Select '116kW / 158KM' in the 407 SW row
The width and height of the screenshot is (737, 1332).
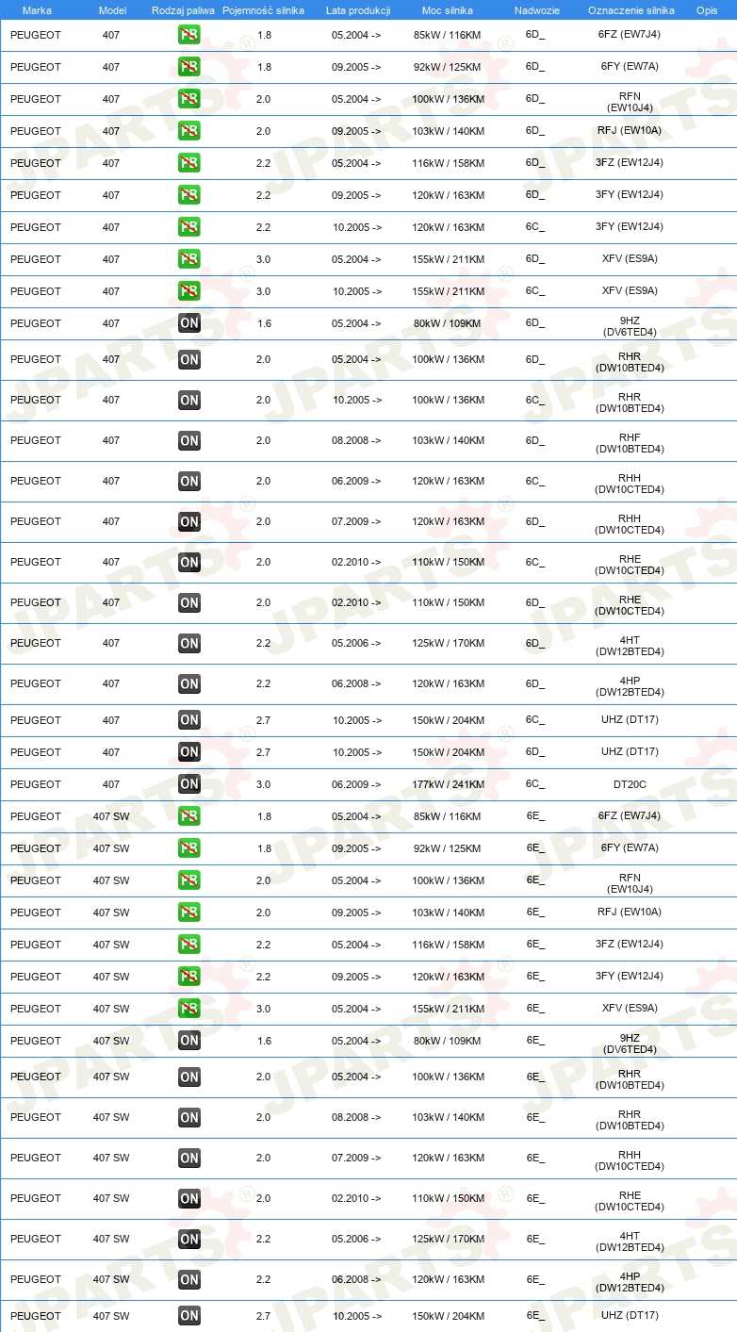[x=449, y=945]
